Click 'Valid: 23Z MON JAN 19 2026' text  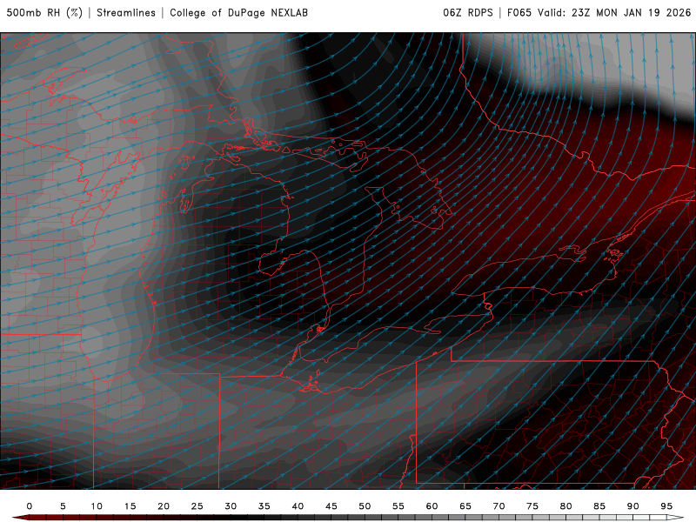pos(614,13)
